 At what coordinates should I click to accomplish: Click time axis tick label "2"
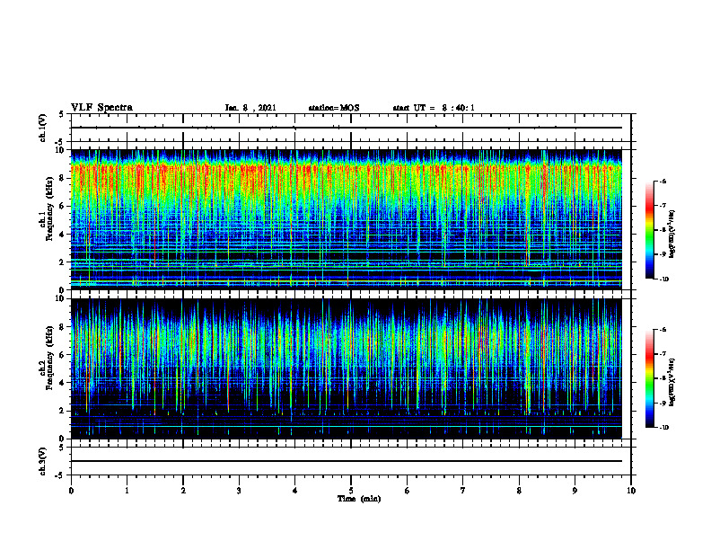pyautogui.click(x=183, y=491)
